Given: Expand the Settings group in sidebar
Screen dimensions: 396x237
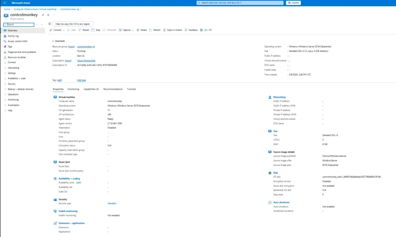Looking at the screenshot, I should [x=5, y=73].
